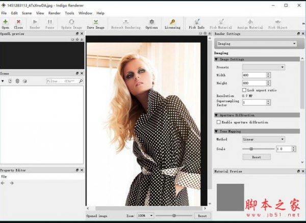
Task: Float the Render Settings panel
Action: (298, 34)
